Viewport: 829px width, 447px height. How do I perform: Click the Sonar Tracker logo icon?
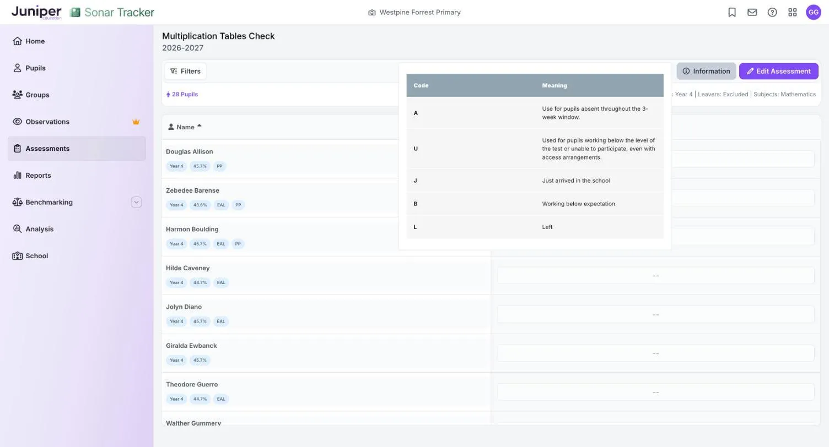[x=75, y=12]
